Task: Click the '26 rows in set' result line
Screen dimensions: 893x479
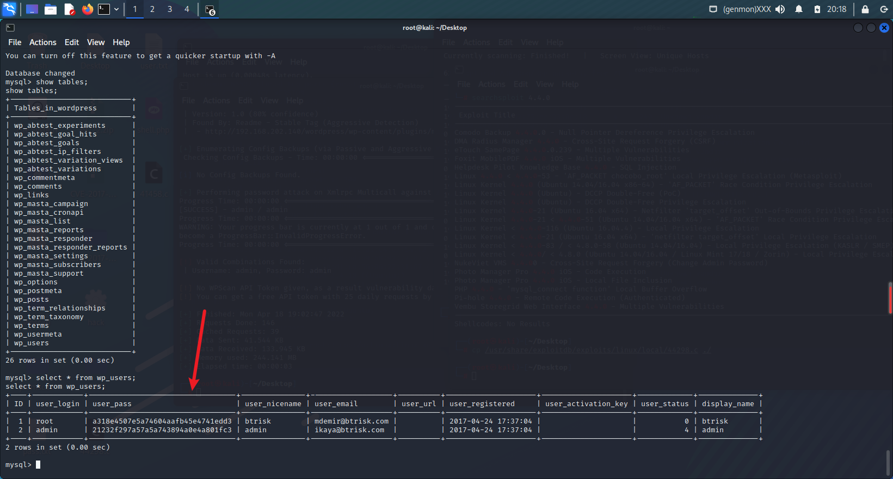Action: tap(60, 360)
